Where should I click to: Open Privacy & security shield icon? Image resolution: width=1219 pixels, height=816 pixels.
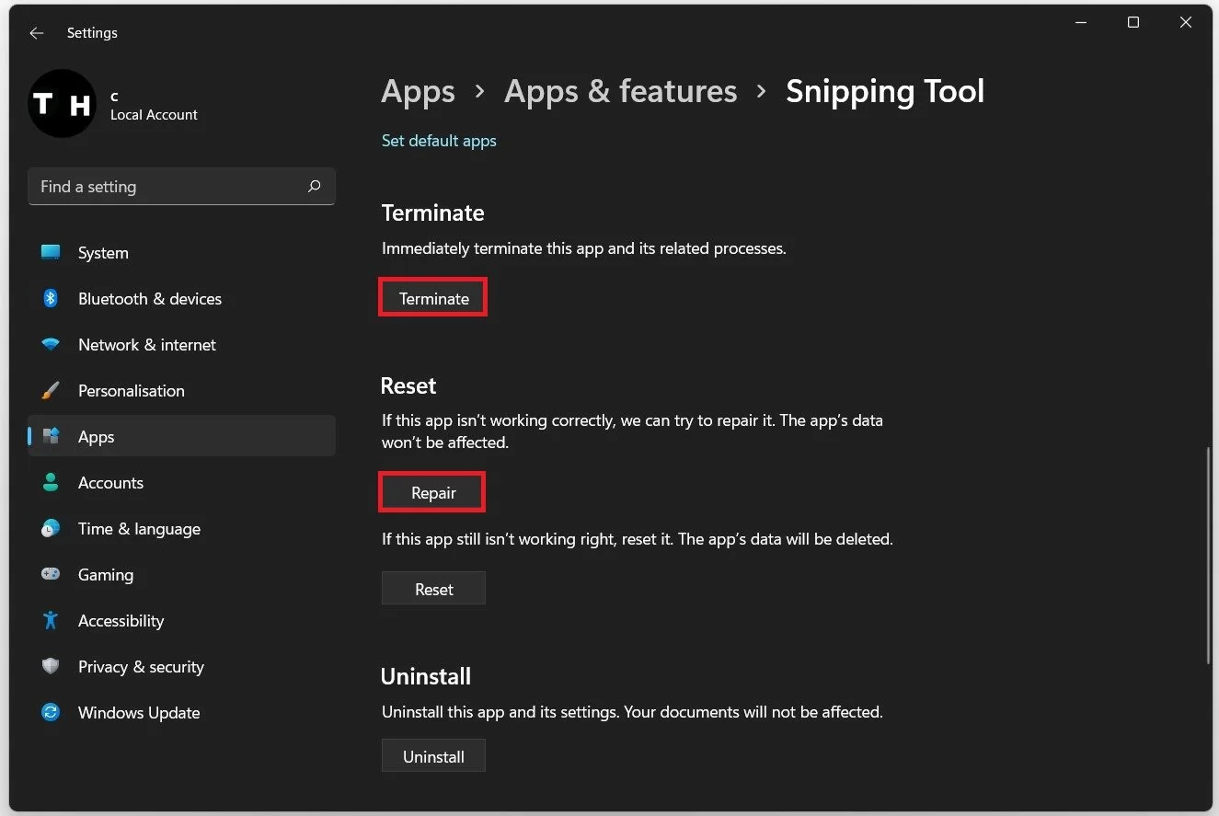(x=50, y=666)
